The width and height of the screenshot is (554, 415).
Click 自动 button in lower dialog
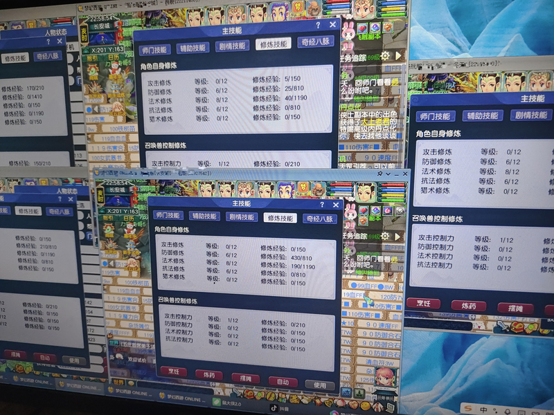(283, 382)
